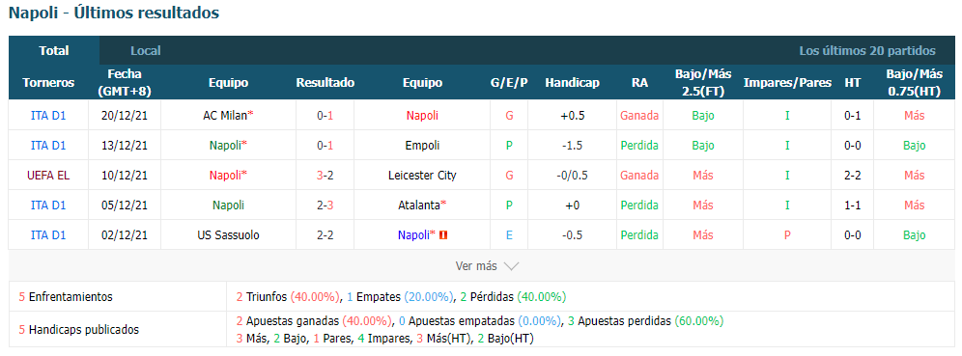Open Los últimos 20 partidos selector
This screenshot has width=962, height=356.
point(867,51)
